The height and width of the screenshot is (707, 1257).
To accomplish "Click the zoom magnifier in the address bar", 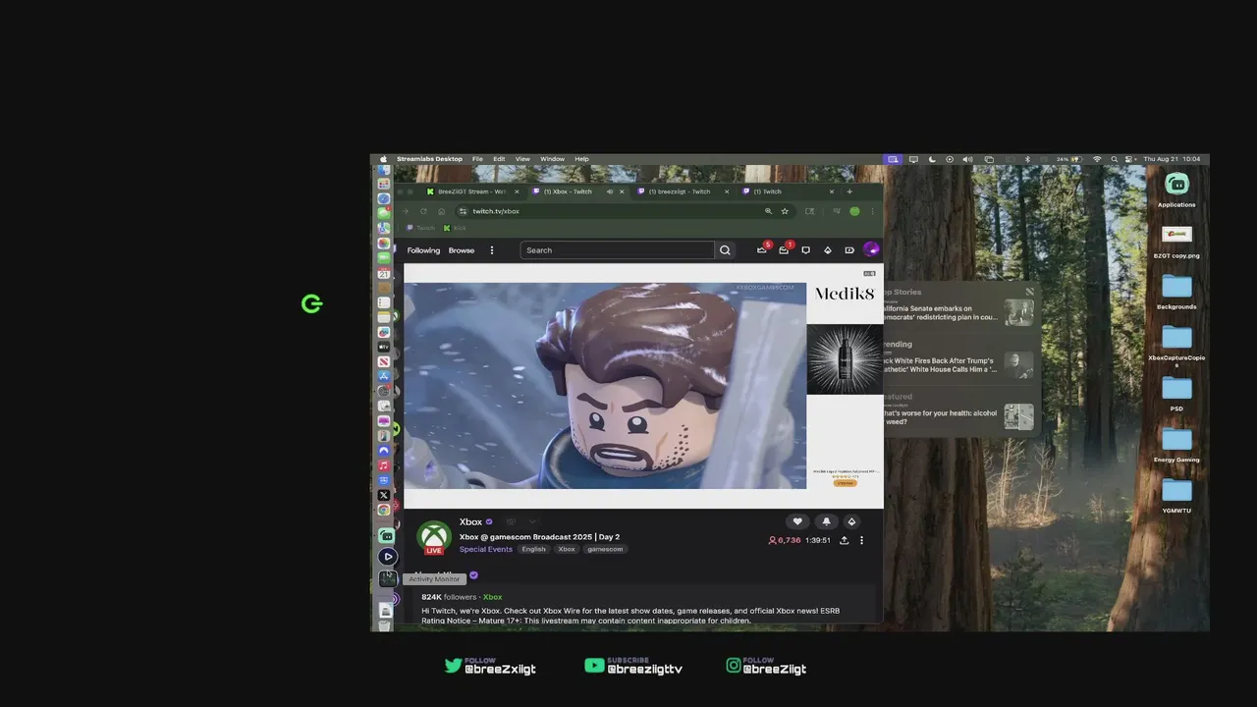I will click(x=768, y=211).
